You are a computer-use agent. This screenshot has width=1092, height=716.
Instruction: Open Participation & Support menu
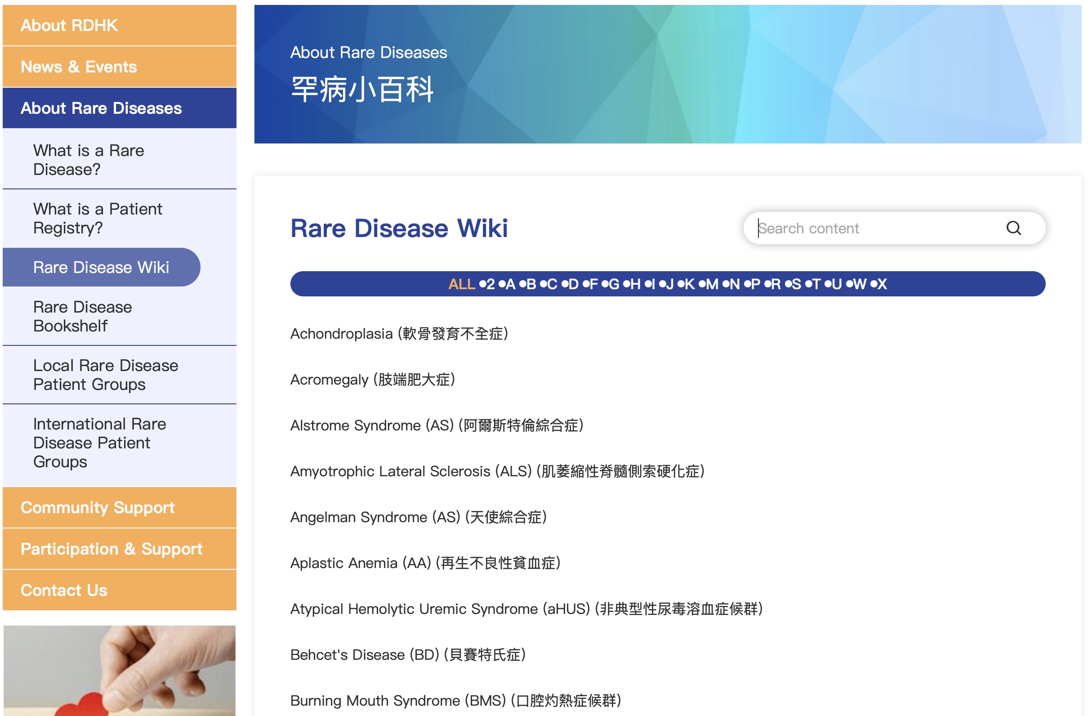point(119,549)
